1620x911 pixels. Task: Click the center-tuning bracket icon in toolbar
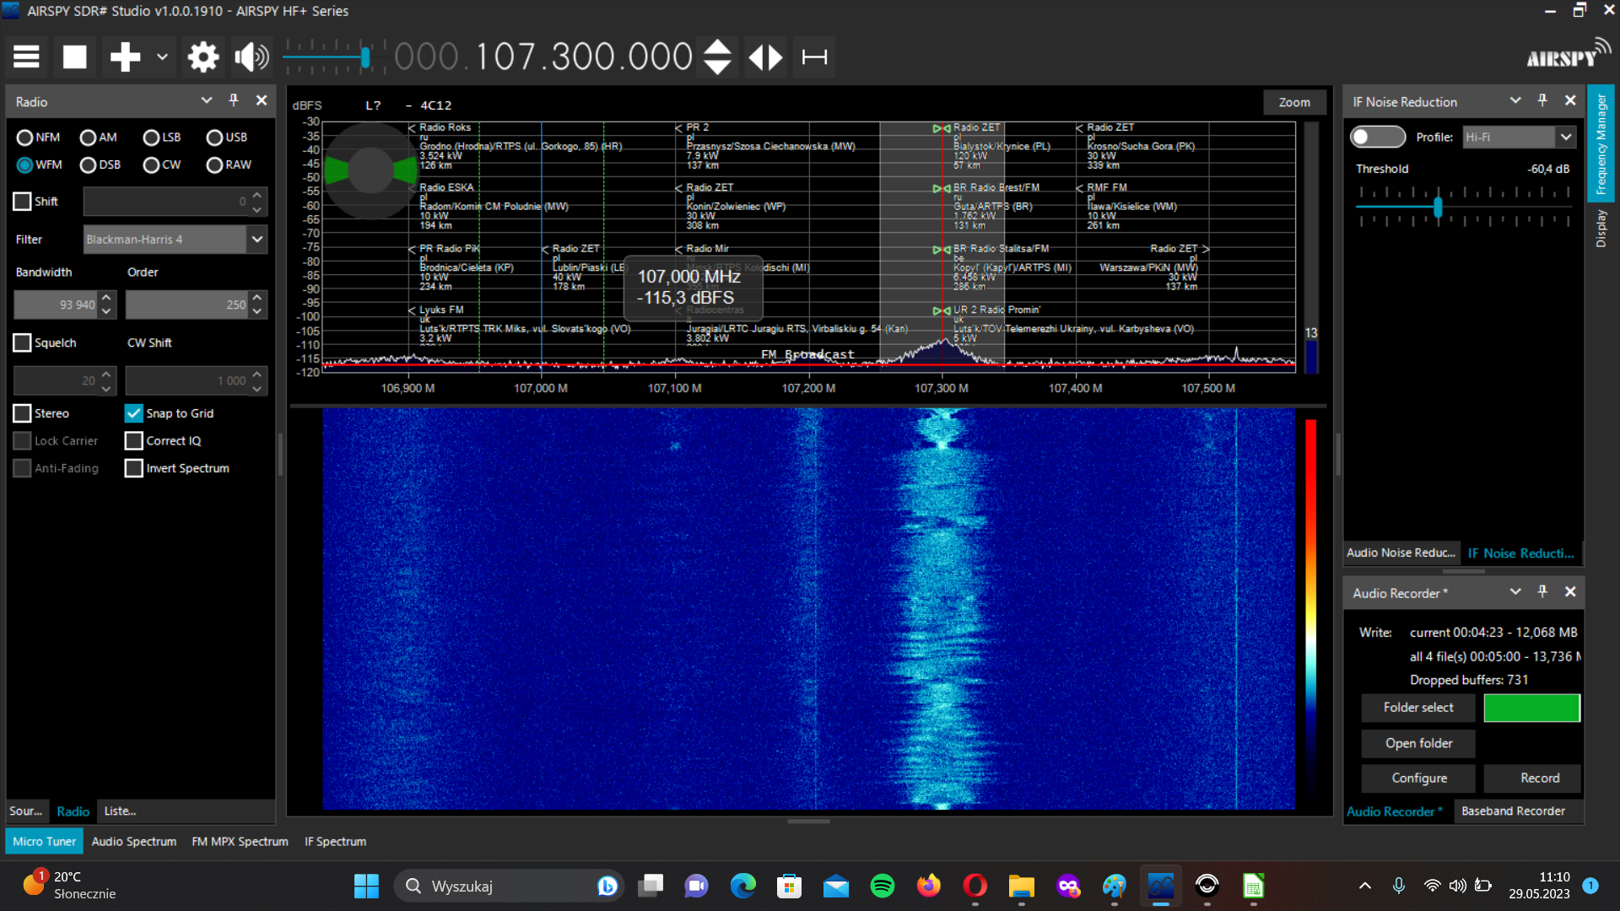[x=814, y=57]
